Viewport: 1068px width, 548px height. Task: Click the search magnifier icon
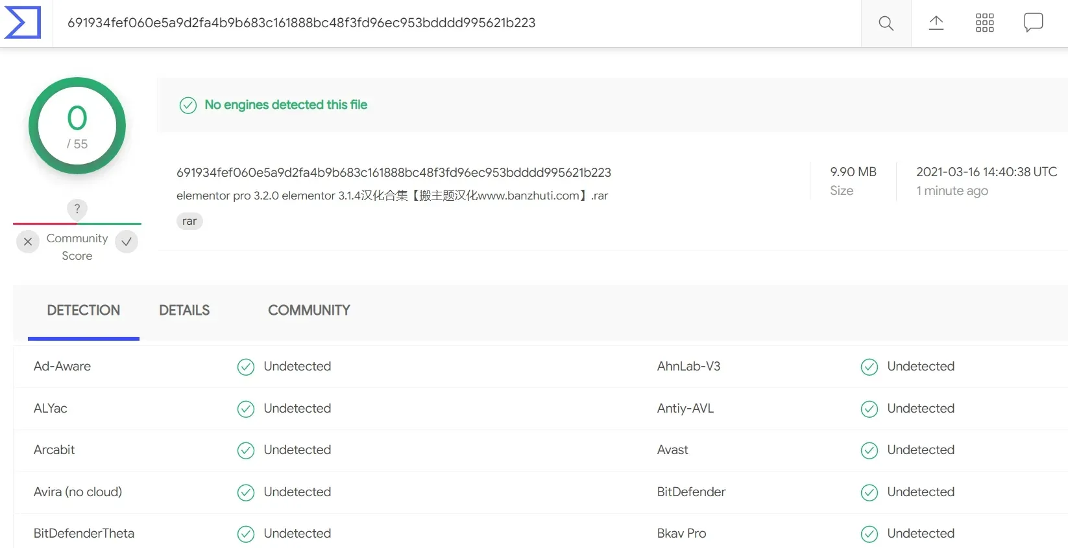tap(886, 23)
